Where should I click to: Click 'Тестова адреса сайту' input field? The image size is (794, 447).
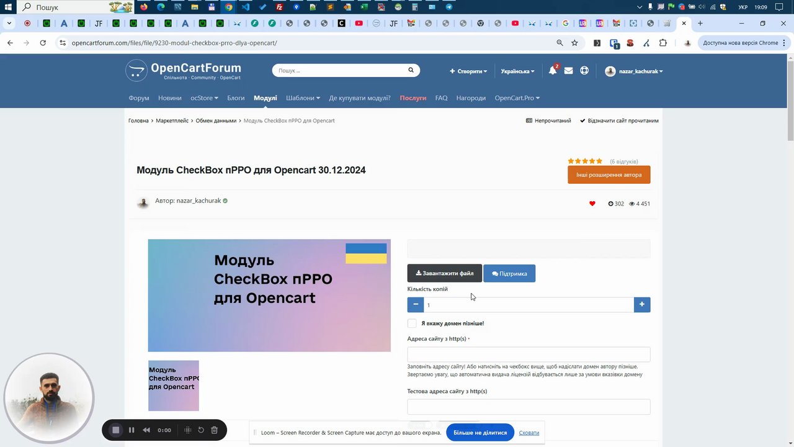529,407
